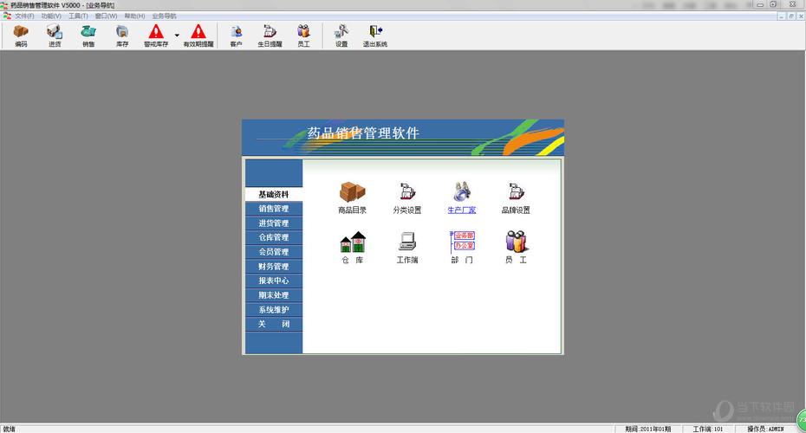Image resolution: width=806 pixels, height=433 pixels.
Task: Switch to the 报表中心 sidebar tab
Action: point(274,281)
